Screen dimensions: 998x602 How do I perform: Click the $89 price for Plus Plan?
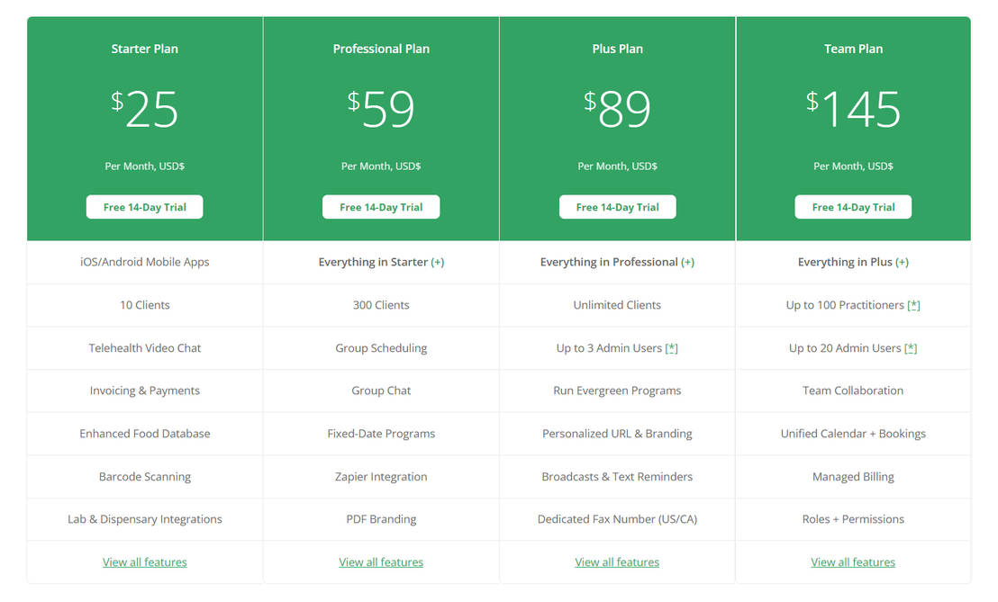pyautogui.click(x=617, y=108)
